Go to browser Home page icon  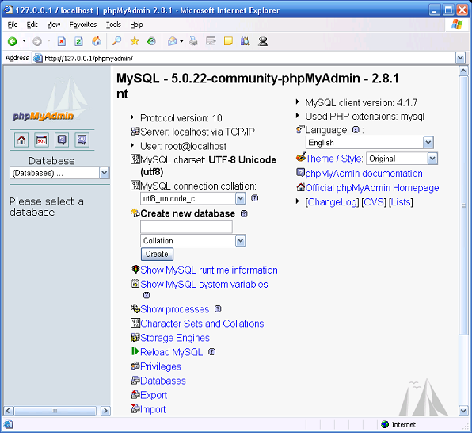click(x=97, y=41)
